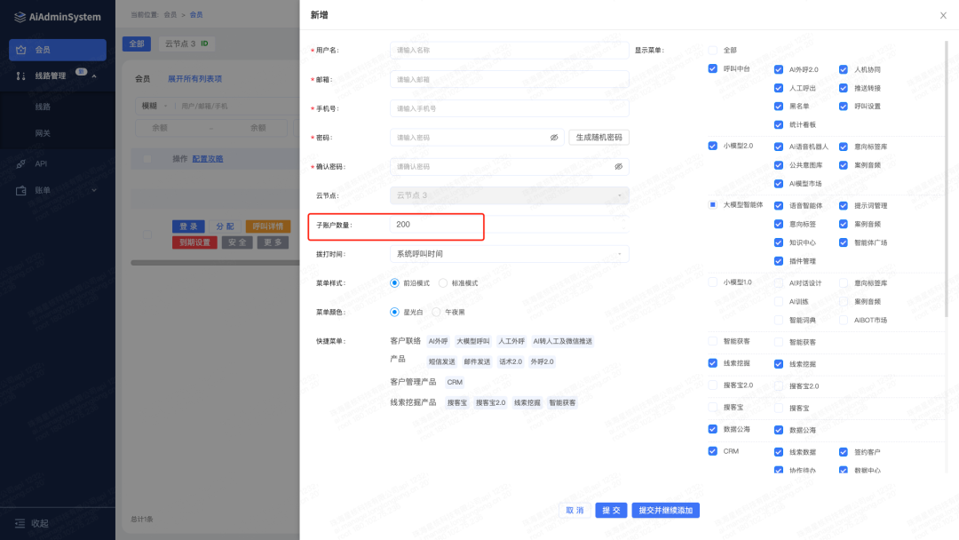Toggle visibility eye icon in 确认密码 field
Screen dimensions: 959x540
click(x=618, y=166)
